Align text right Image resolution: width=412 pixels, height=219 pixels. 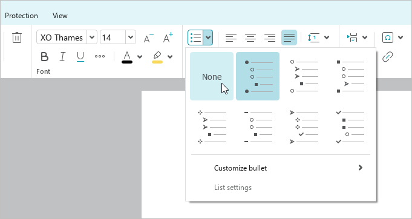click(x=270, y=38)
